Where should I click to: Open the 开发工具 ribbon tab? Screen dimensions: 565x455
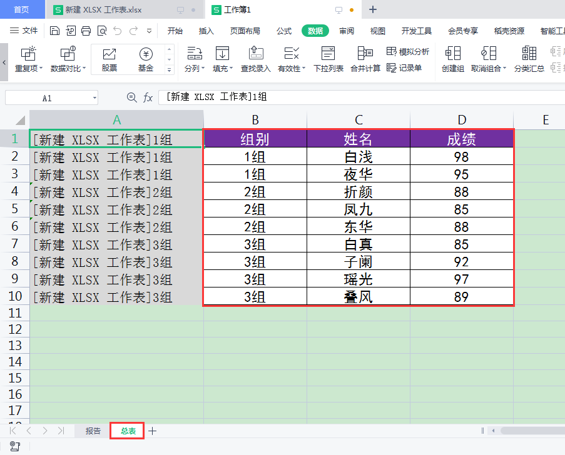pos(417,31)
